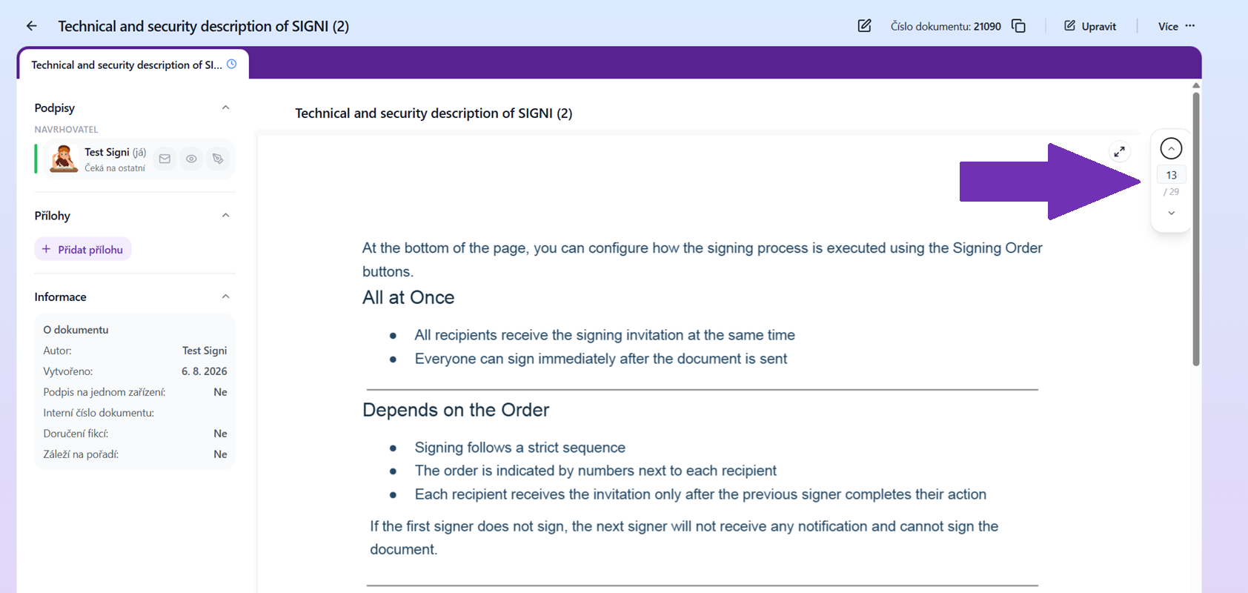The height and width of the screenshot is (593, 1248).
Task: Click page number field showing 13
Action: pos(1171,175)
